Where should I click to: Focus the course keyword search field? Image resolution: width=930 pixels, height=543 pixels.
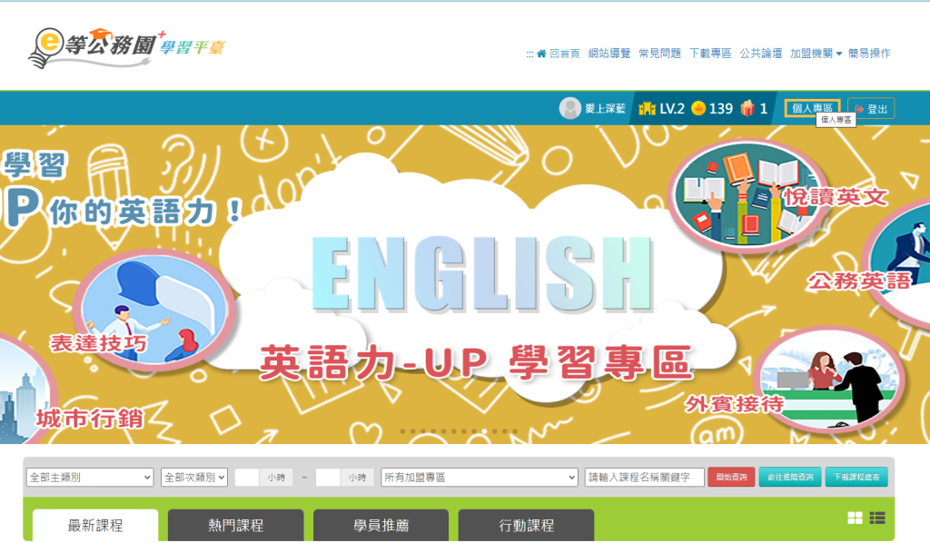[x=644, y=478]
